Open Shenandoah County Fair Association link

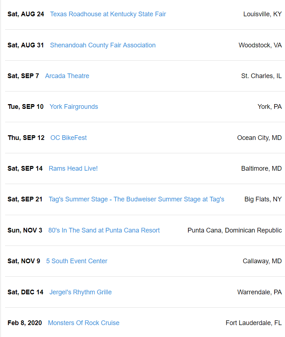click(103, 45)
